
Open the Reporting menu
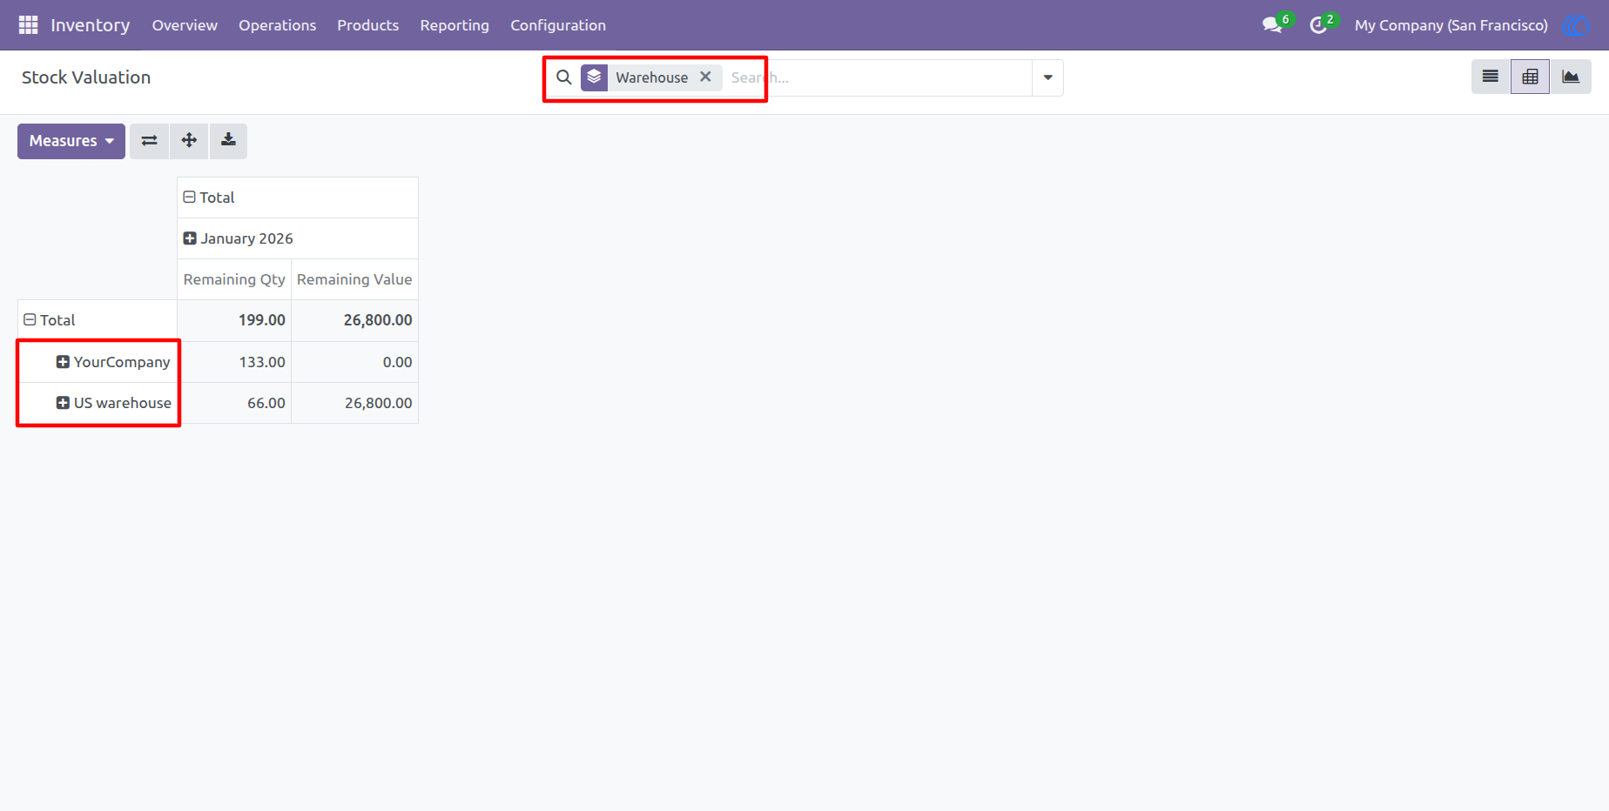click(454, 25)
